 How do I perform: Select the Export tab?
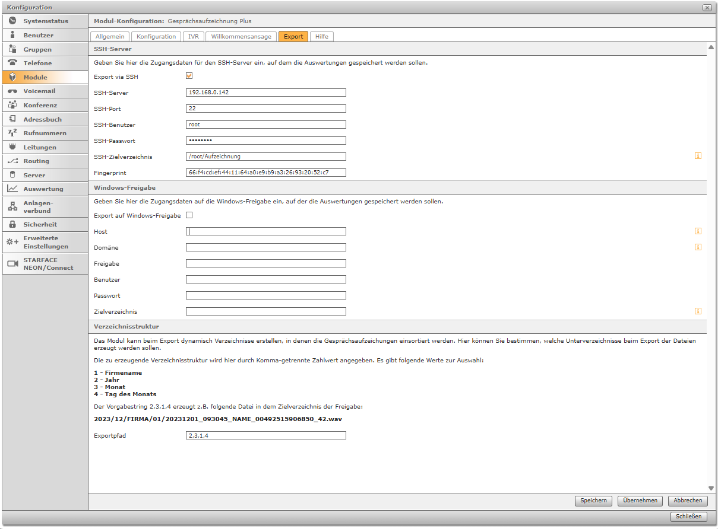tap(293, 36)
